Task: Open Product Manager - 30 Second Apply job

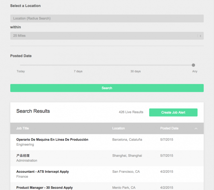Action: click(x=44, y=188)
